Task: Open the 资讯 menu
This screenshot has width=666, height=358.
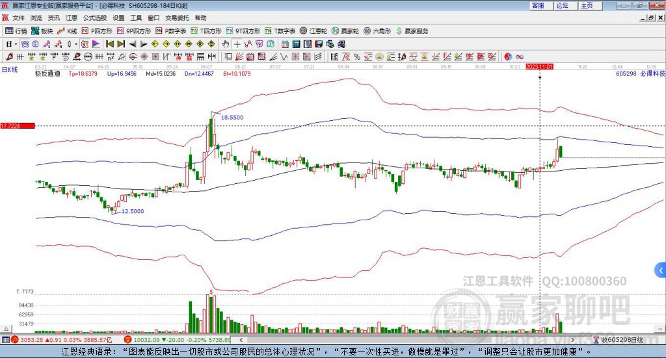Action: click(x=53, y=18)
